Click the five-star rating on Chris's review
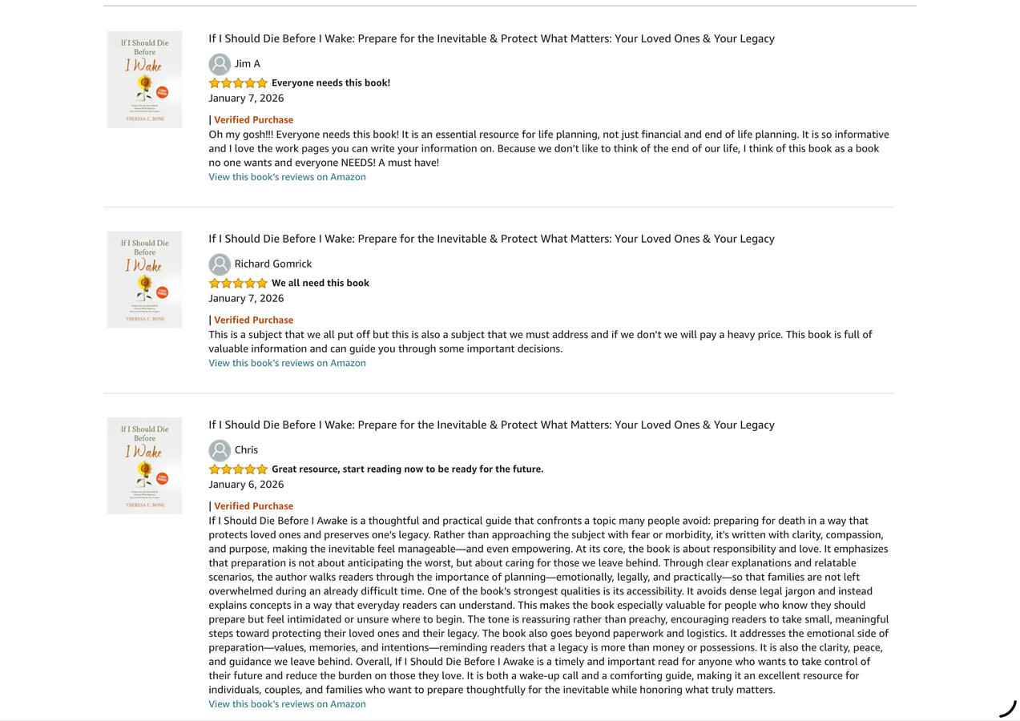This screenshot has height=721, width=1020. (238, 469)
